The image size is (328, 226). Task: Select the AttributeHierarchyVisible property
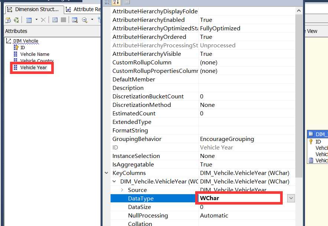[147, 54]
